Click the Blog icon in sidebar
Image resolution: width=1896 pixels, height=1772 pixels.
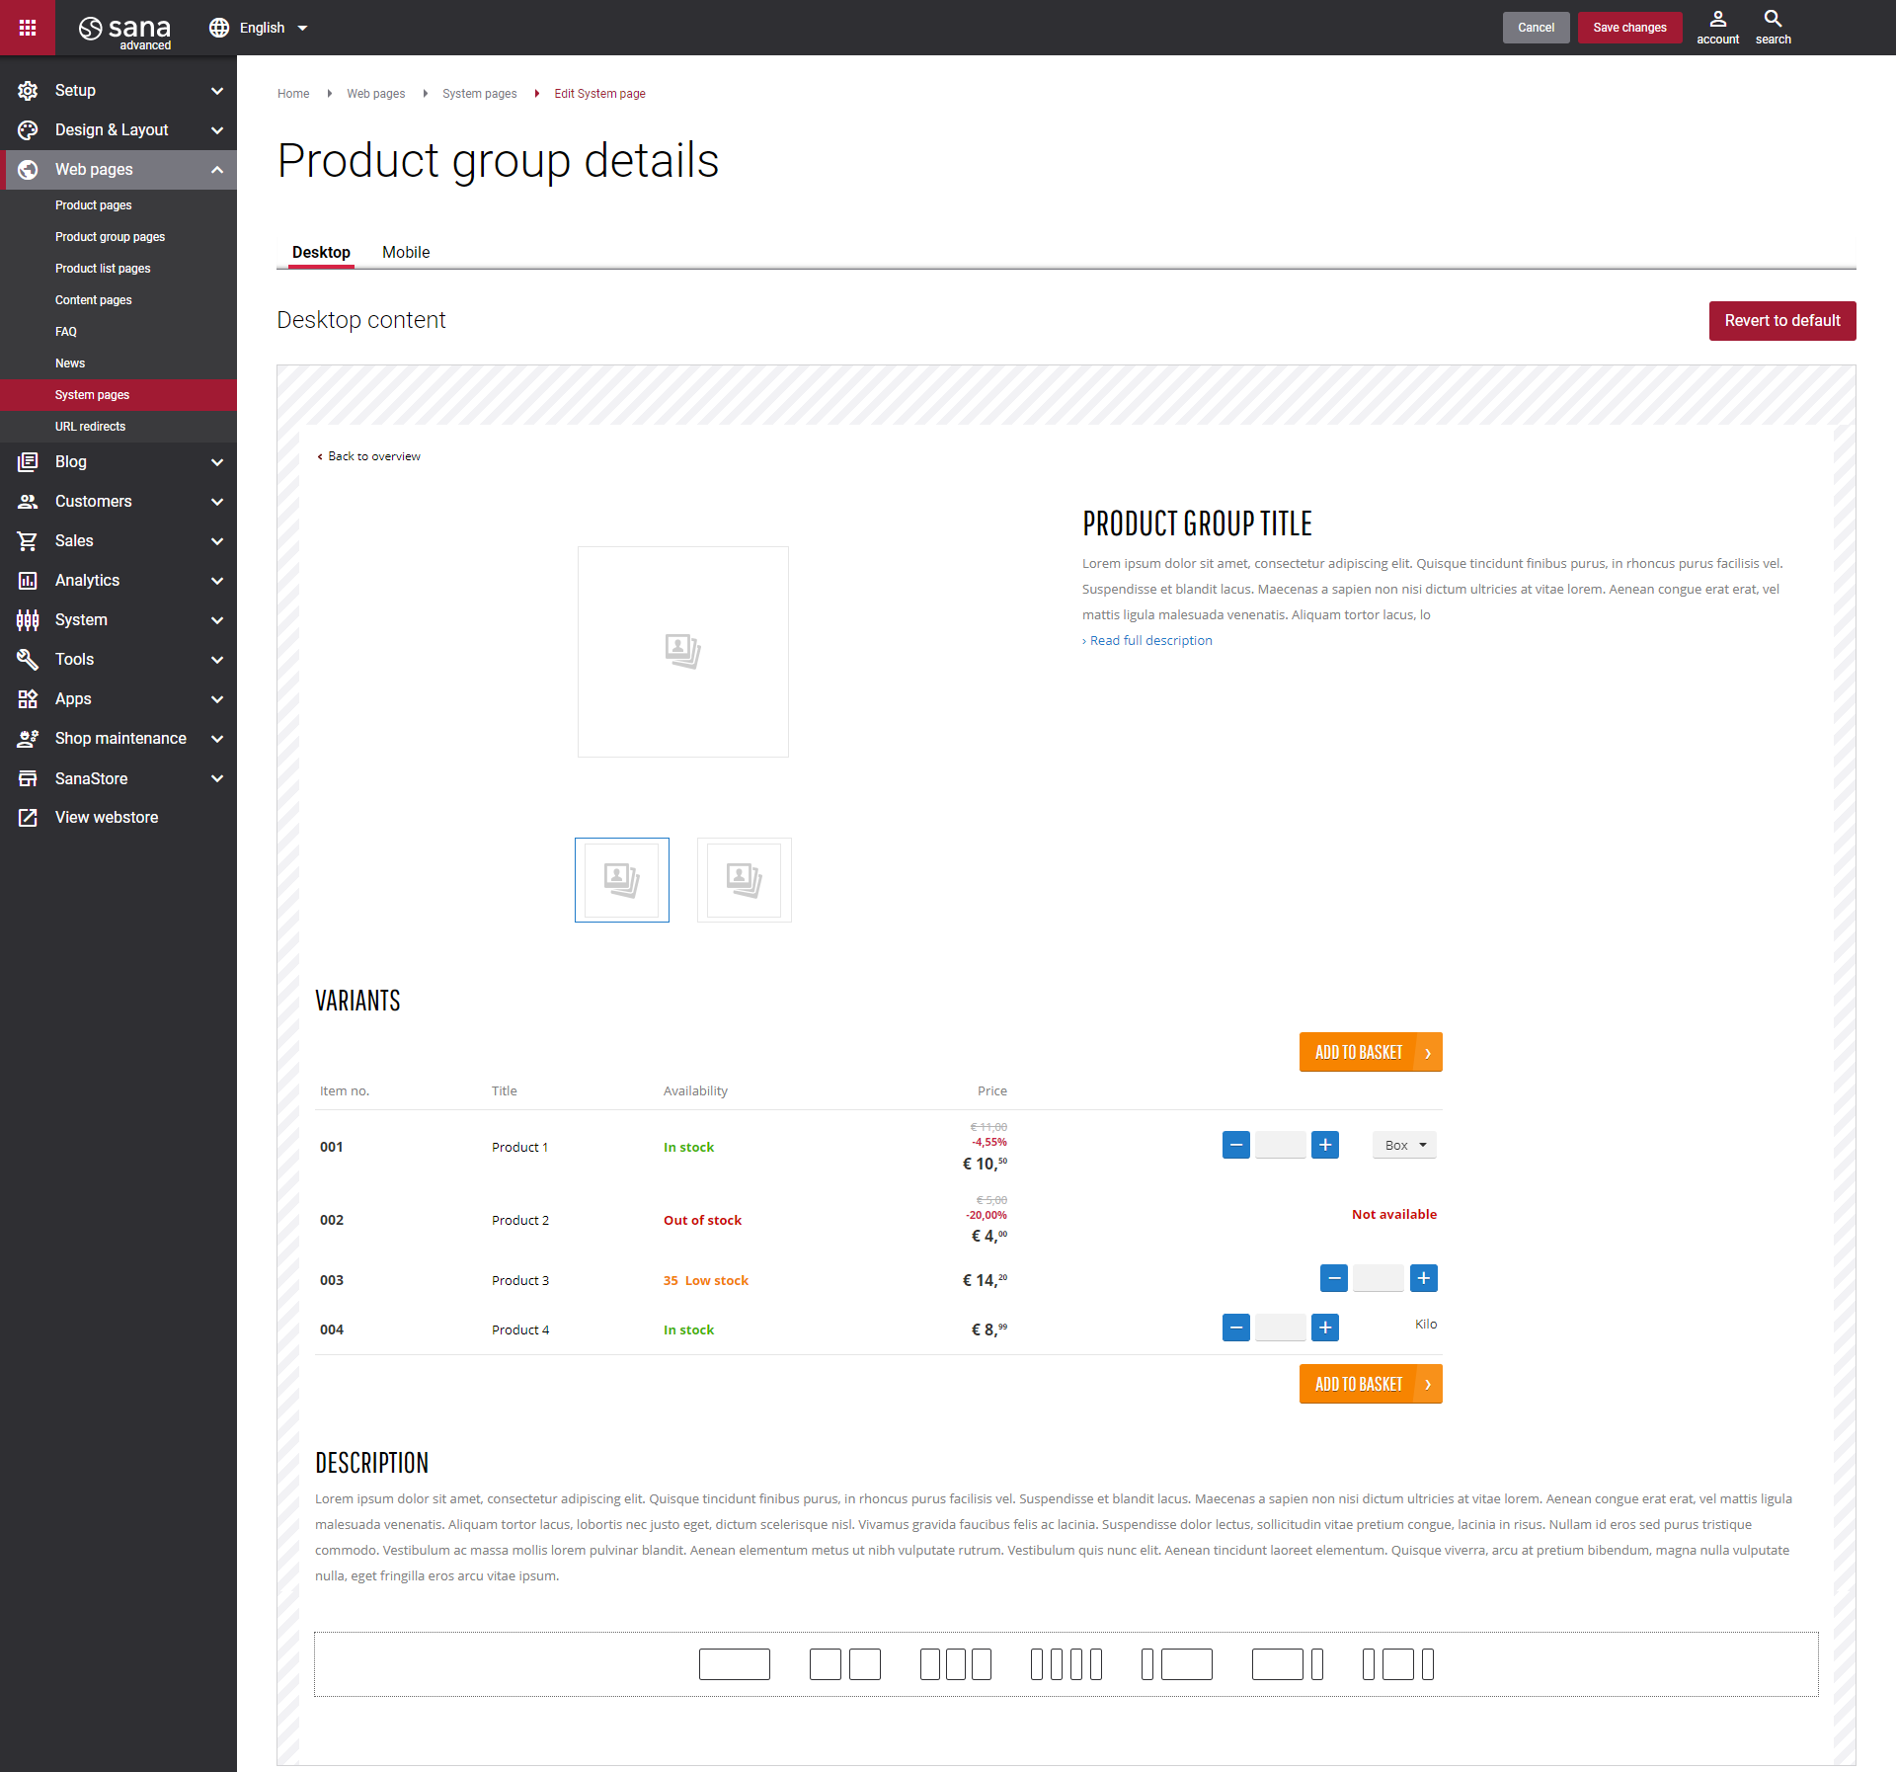point(28,462)
